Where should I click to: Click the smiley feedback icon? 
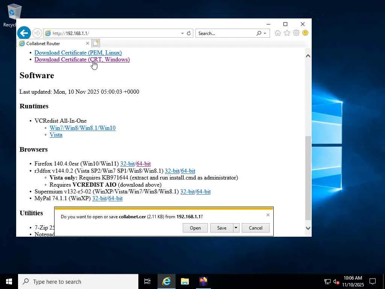[305, 33]
